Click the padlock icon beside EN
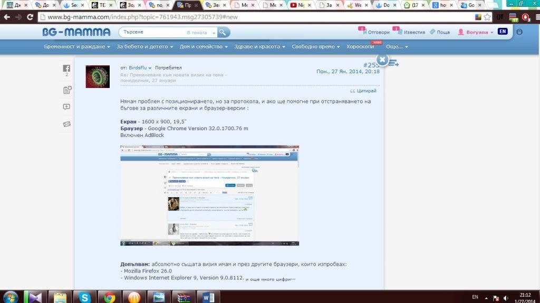540x303 pixels. pyautogui.click(x=519, y=32)
